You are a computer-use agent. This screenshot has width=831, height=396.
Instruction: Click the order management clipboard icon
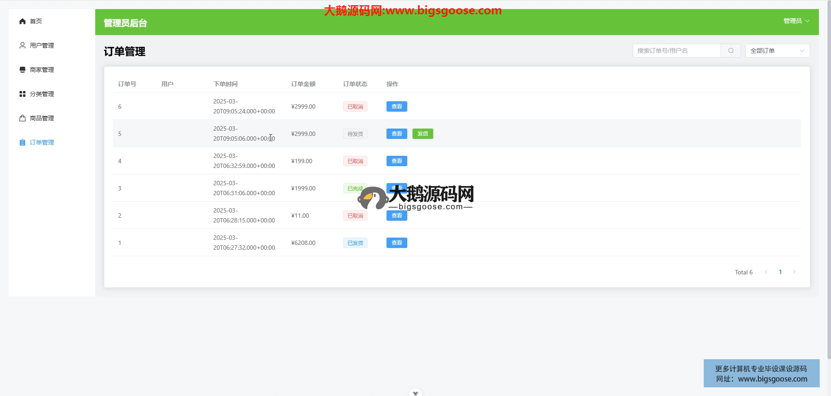(x=23, y=142)
